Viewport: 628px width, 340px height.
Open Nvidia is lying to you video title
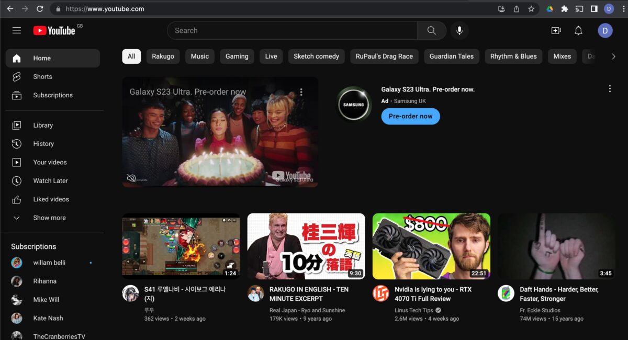[433, 294]
